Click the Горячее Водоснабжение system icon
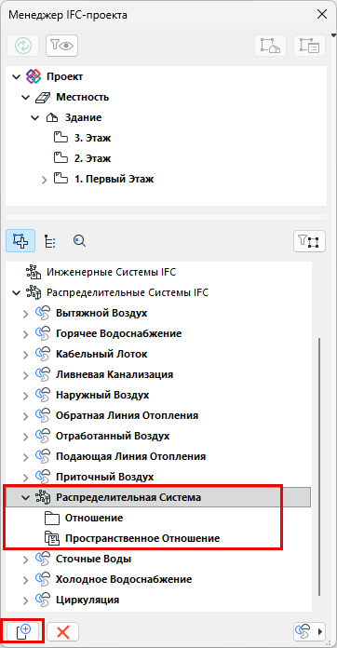 pyautogui.click(x=43, y=334)
